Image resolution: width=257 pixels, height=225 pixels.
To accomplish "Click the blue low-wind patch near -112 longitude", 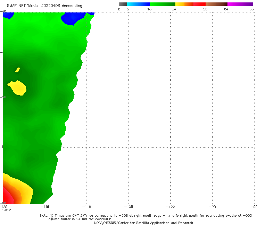I will (x=73, y=19).
